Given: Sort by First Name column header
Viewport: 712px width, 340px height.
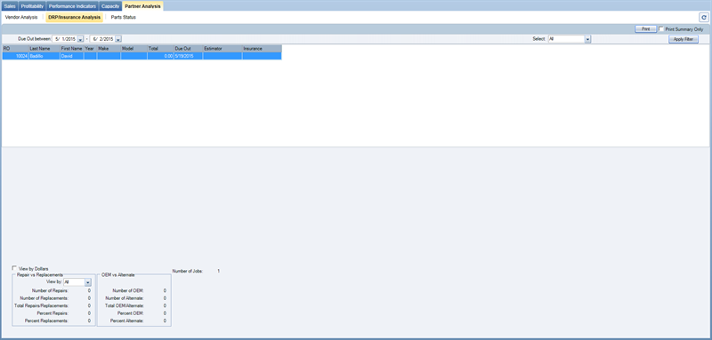Looking at the screenshot, I should tap(72, 49).
